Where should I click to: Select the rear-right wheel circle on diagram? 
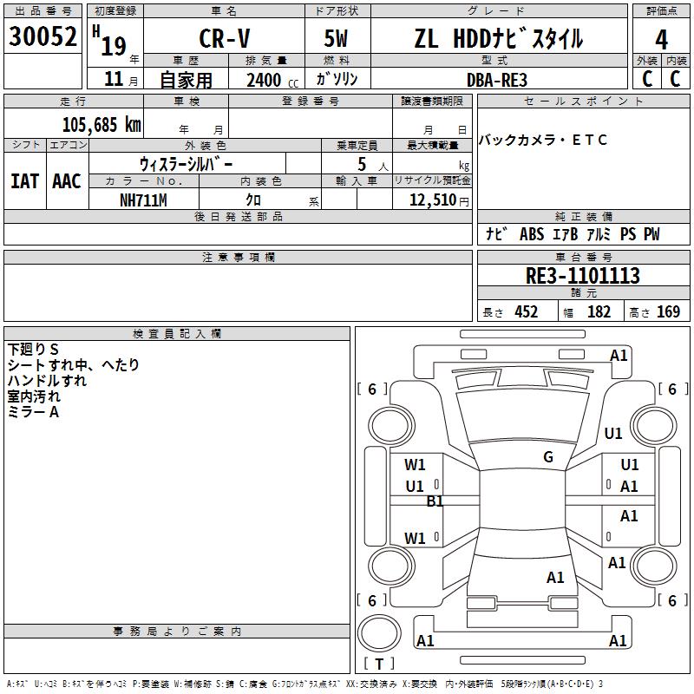click(653, 566)
